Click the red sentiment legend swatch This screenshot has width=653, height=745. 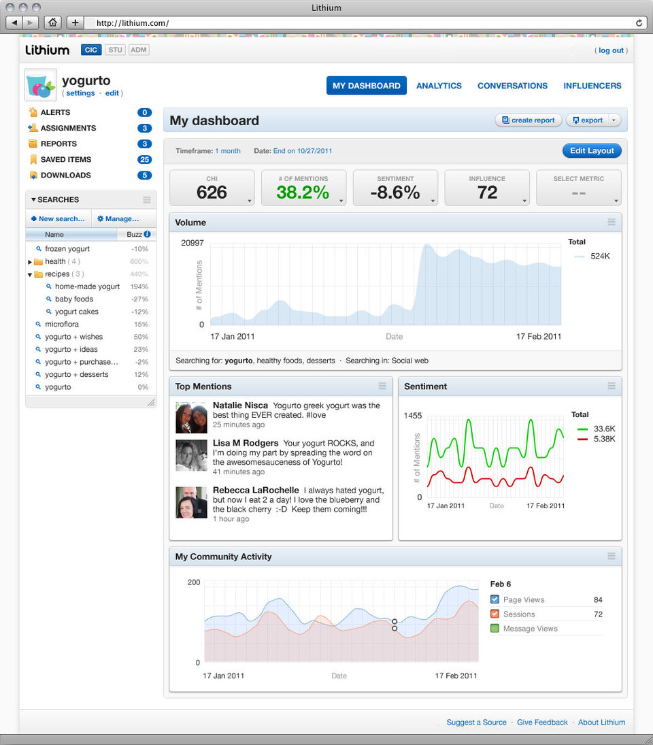pos(582,439)
